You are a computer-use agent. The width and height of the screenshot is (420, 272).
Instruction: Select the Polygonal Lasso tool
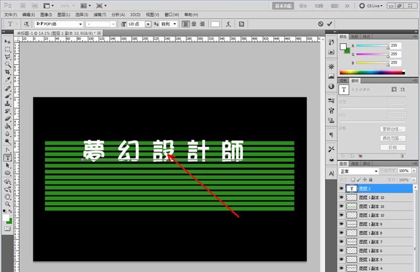[7, 57]
